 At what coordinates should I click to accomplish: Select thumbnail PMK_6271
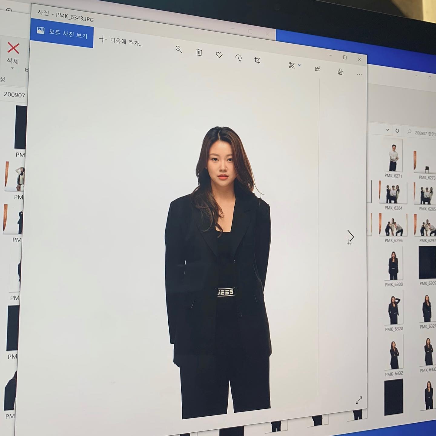393,155
